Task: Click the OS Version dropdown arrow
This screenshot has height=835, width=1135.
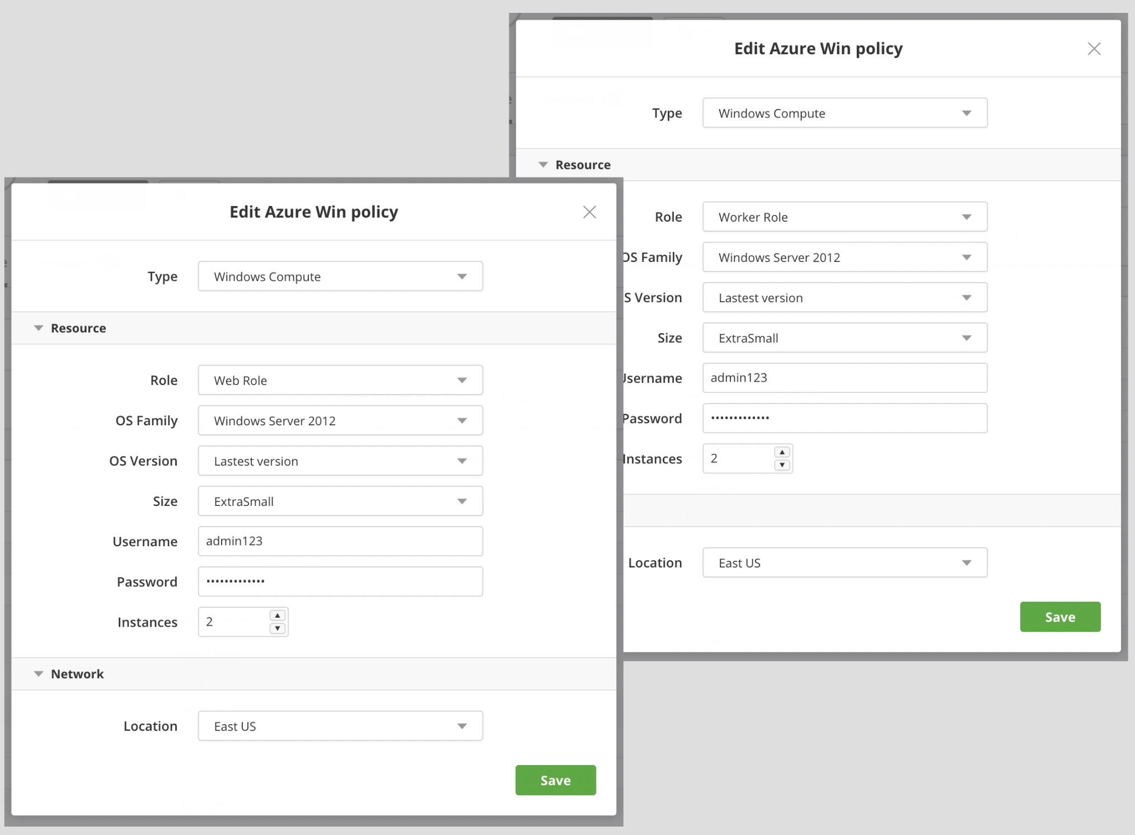Action: pyautogui.click(x=462, y=461)
